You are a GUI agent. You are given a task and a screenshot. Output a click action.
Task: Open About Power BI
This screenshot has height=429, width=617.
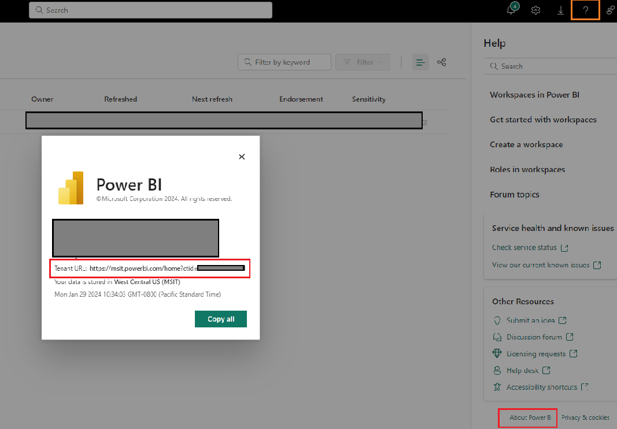(527, 417)
